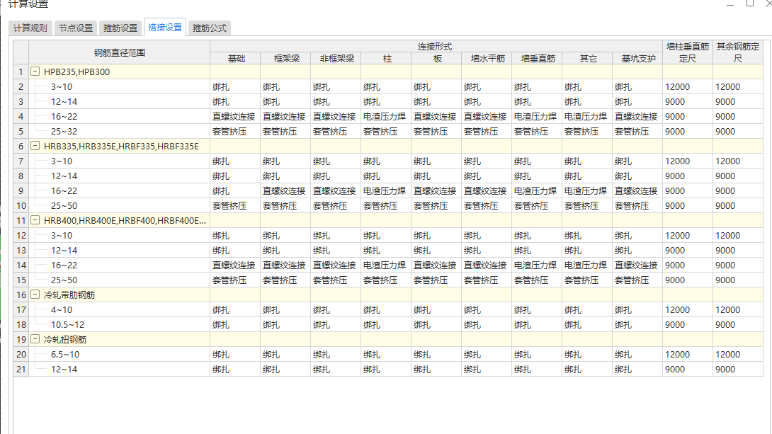Click the 框架梁 column header
Image resolution: width=772 pixels, height=434 pixels.
(287, 59)
